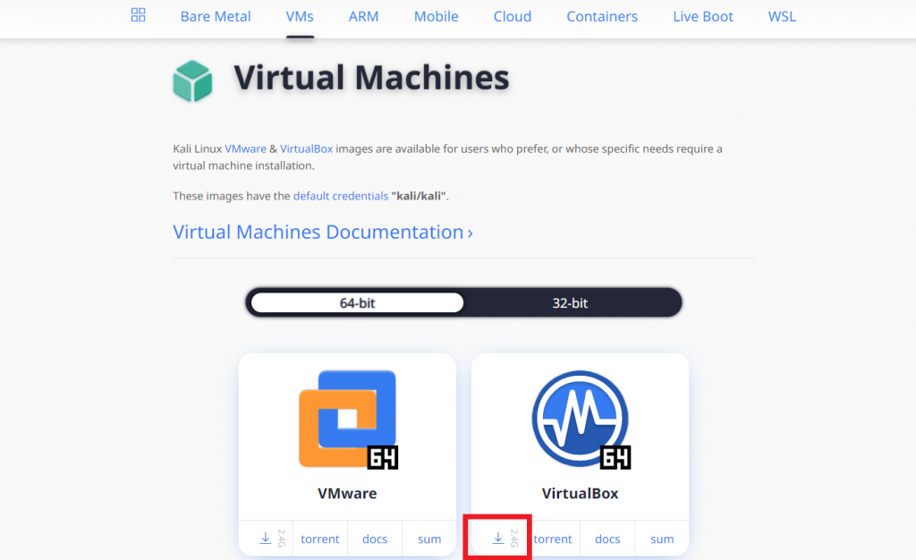The height and width of the screenshot is (560, 916).
Task: Download the VMware 64-bit image
Action: pyautogui.click(x=266, y=539)
